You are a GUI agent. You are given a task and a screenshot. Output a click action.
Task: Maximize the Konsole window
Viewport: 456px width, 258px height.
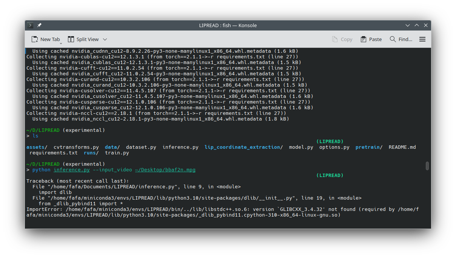point(417,25)
